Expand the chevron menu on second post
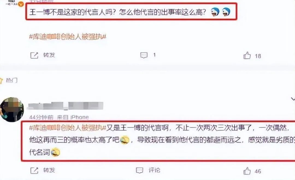This screenshot has height=180, width=295. 293,99
